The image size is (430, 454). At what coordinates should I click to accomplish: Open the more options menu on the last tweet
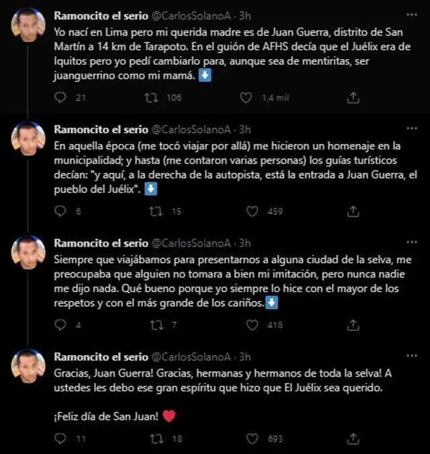point(411,356)
